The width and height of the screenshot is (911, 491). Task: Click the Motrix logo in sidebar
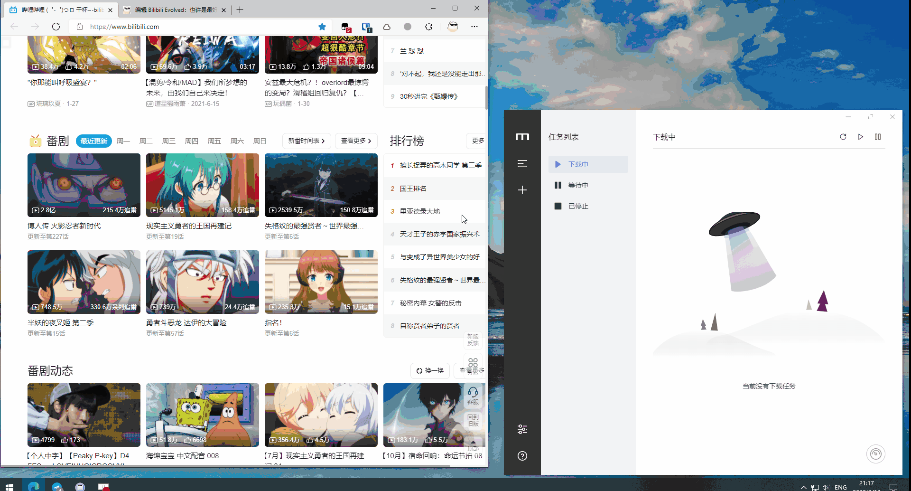coord(522,137)
